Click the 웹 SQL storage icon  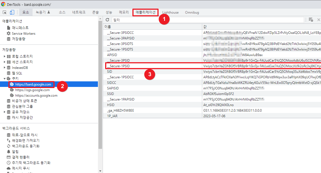point(8,73)
